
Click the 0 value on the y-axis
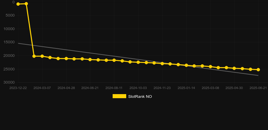[x=14, y=2]
